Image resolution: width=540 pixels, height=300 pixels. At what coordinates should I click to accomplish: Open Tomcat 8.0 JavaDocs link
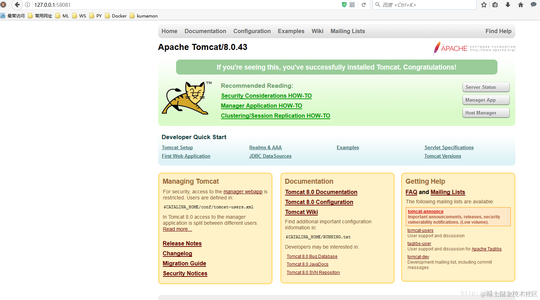pyautogui.click(x=307, y=264)
